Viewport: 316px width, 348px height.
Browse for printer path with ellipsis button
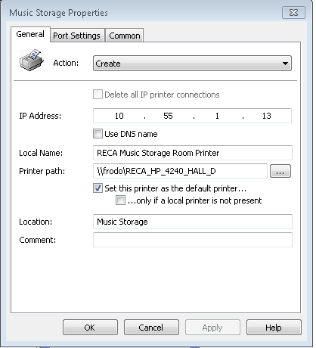280,171
